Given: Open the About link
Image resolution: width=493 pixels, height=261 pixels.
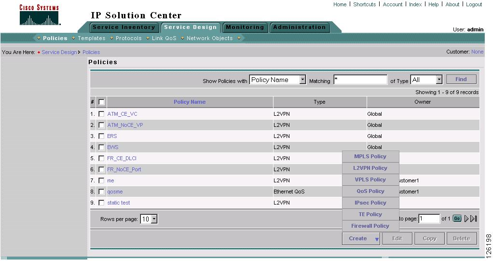Looking at the screenshot, I should pyautogui.click(x=452, y=4).
